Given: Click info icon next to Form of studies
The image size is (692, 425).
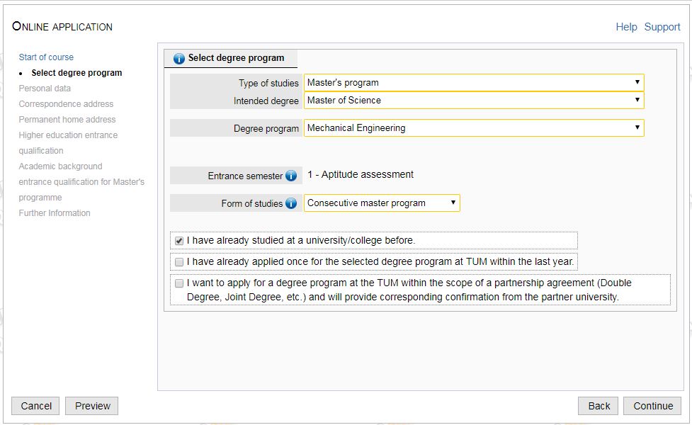Looking at the screenshot, I should click(291, 204).
